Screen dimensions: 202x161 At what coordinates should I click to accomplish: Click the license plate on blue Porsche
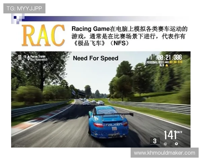pyautogui.click(x=114, y=128)
